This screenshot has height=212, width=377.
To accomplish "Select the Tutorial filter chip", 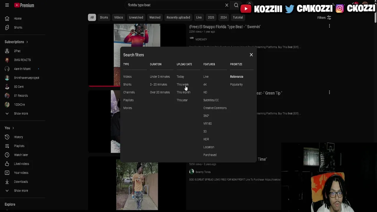I will [238, 17].
